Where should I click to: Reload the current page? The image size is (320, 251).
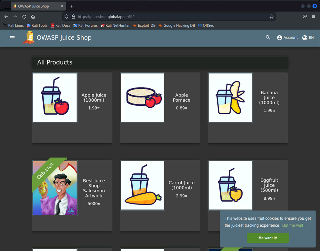point(24,17)
